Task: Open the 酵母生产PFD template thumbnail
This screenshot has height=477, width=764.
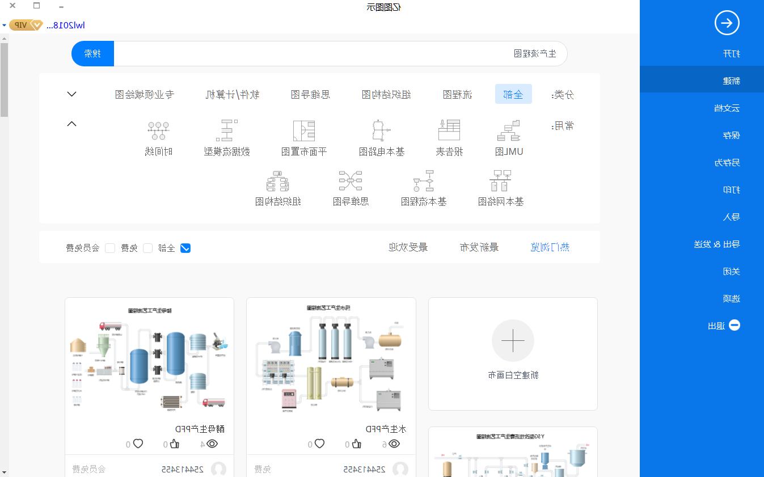Action: (x=150, y=359)
